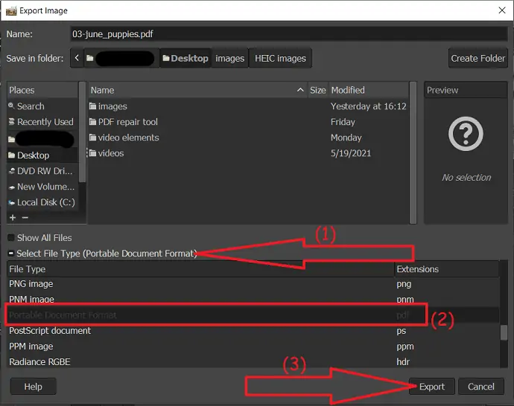Click the redacted folder in path bar
The height and width of the screenshot is (406, 514).
pos(121,58)
